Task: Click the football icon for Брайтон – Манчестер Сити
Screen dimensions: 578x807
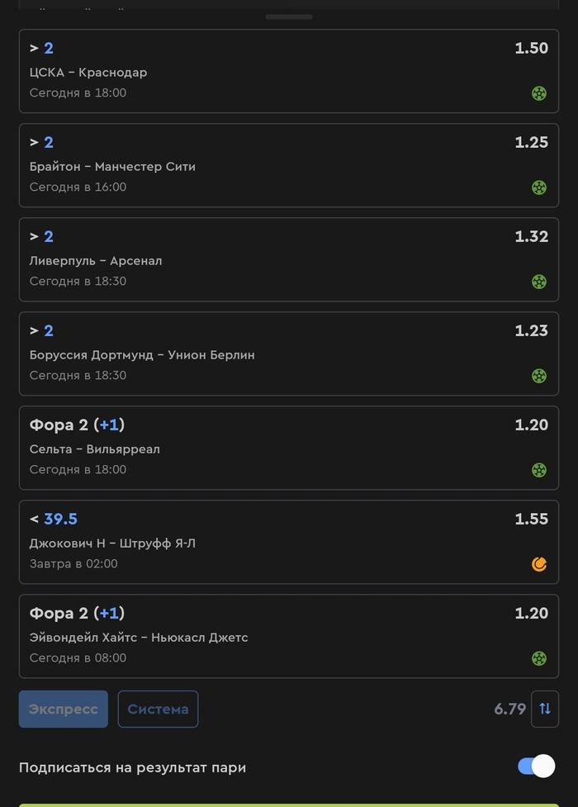Action: [539, 188]
